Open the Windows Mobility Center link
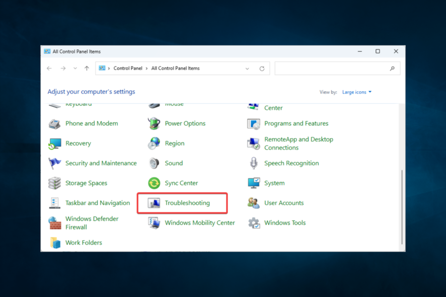 click(200, 222)
